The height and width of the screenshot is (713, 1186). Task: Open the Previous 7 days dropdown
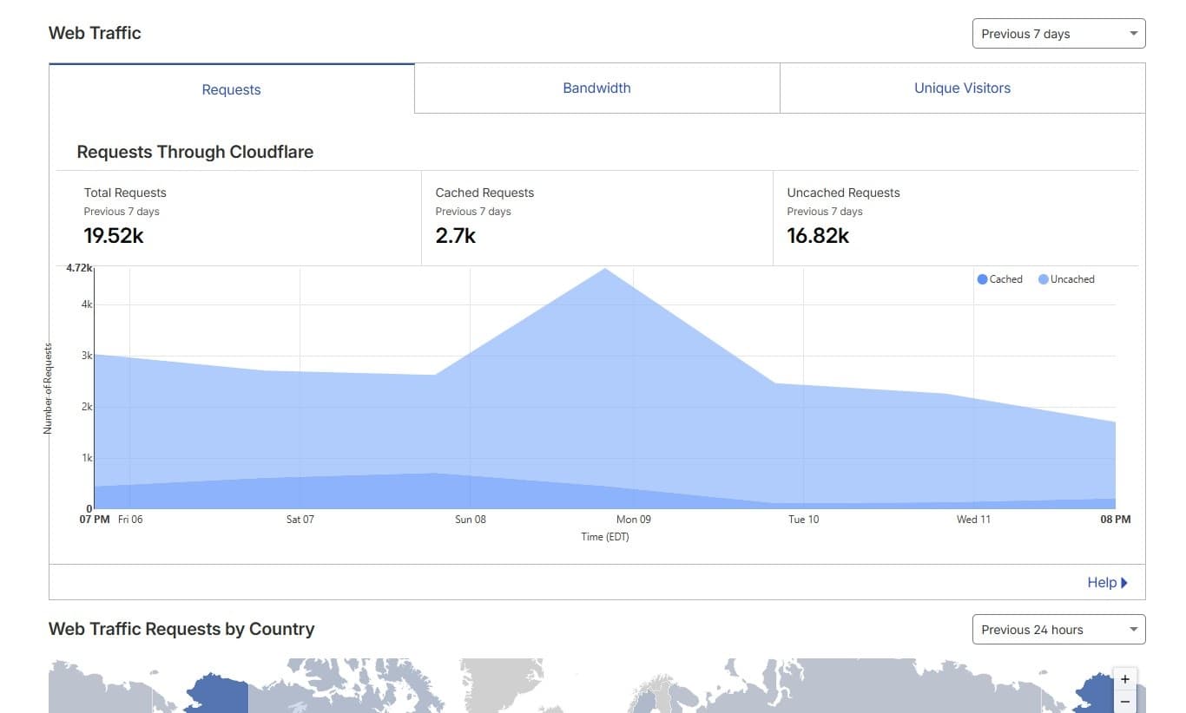(x=1058, y=34)
